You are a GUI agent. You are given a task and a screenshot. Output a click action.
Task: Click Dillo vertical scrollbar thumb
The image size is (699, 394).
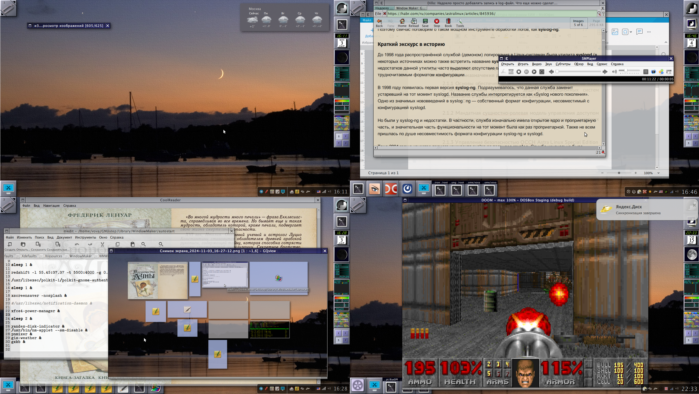(603, 40)
